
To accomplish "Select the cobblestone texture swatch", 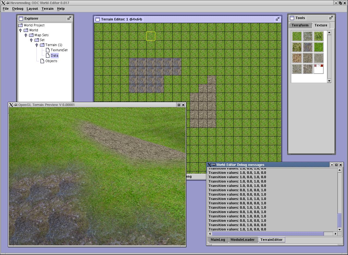I will [308, 36].
